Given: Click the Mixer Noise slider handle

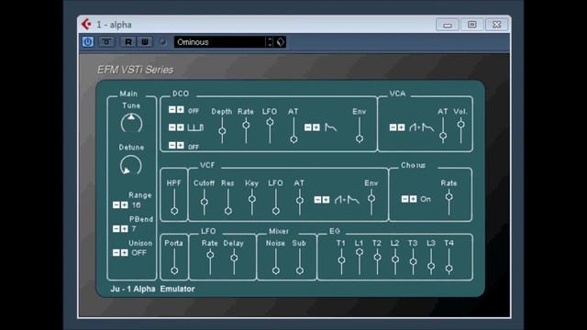Looking at the screenshot, I should click(x=276, y=270).
